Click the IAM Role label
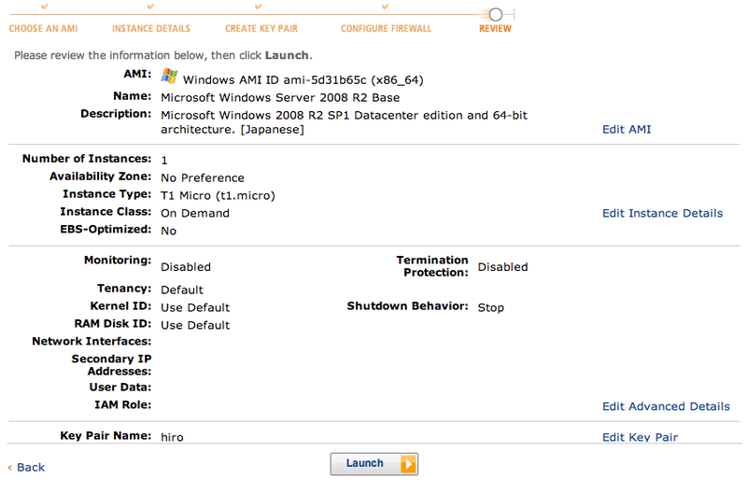This screenshot has height=480, width=747. point(122,404)
